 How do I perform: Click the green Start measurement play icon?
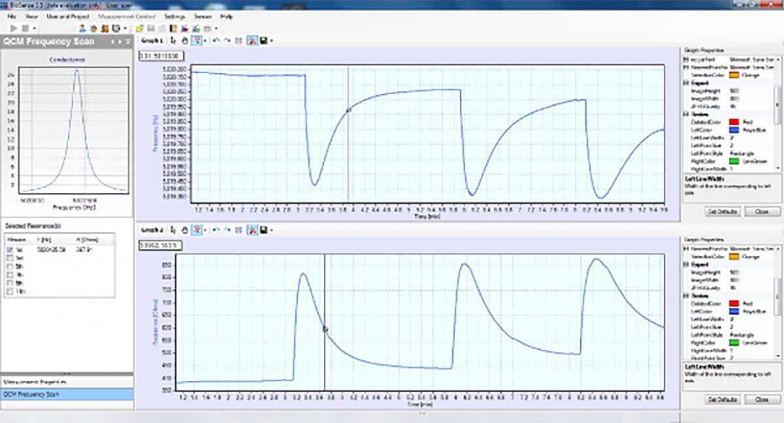click(14, 29)
